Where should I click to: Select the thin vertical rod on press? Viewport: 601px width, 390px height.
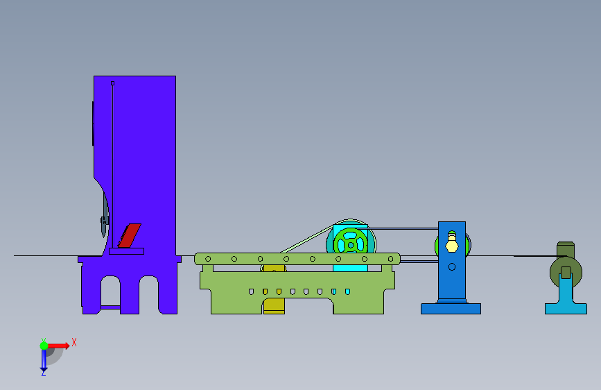tap(112, 165)
